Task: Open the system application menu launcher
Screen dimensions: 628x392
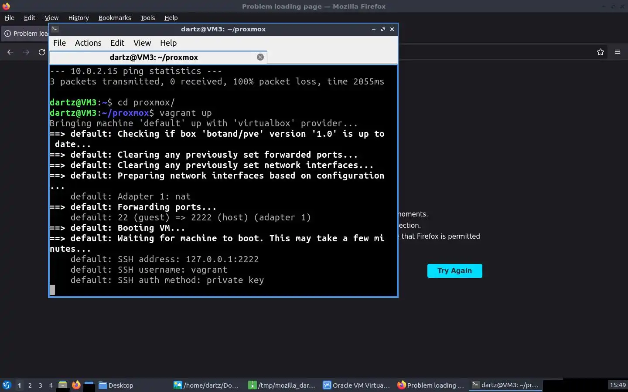Action: click(x=7, y=385)
